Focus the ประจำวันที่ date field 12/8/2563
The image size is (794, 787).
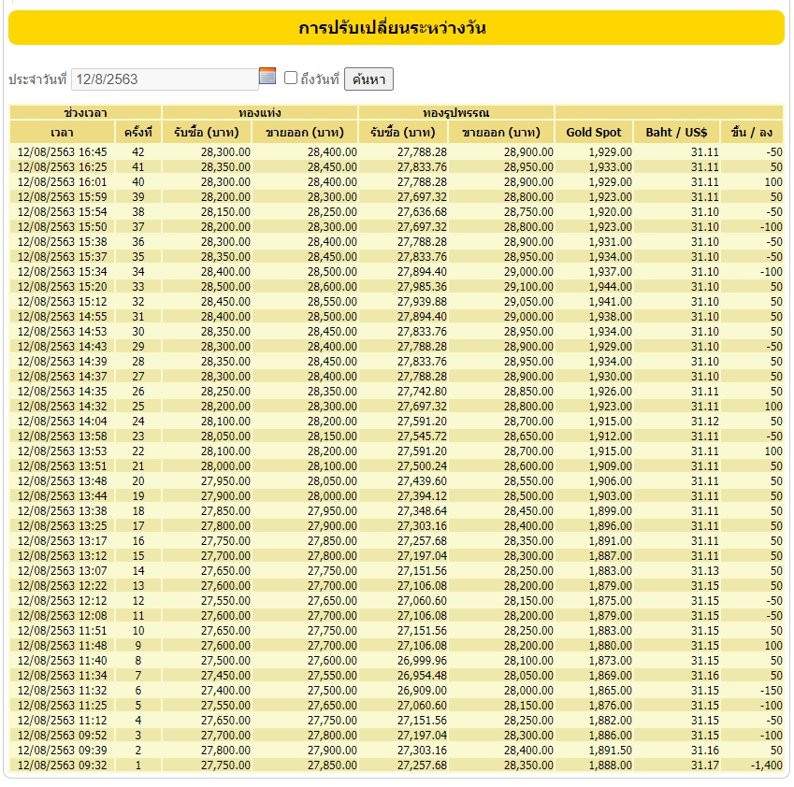click(166, 79)
